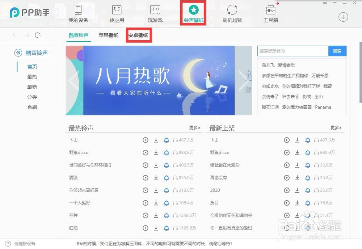Open 酷音铃声 sidebar header
The image size is (362, 249).
tap(31, 53)
